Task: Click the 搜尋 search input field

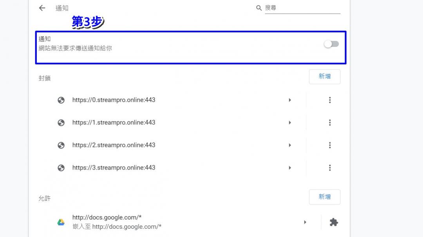Action: [x=302, y=8]
